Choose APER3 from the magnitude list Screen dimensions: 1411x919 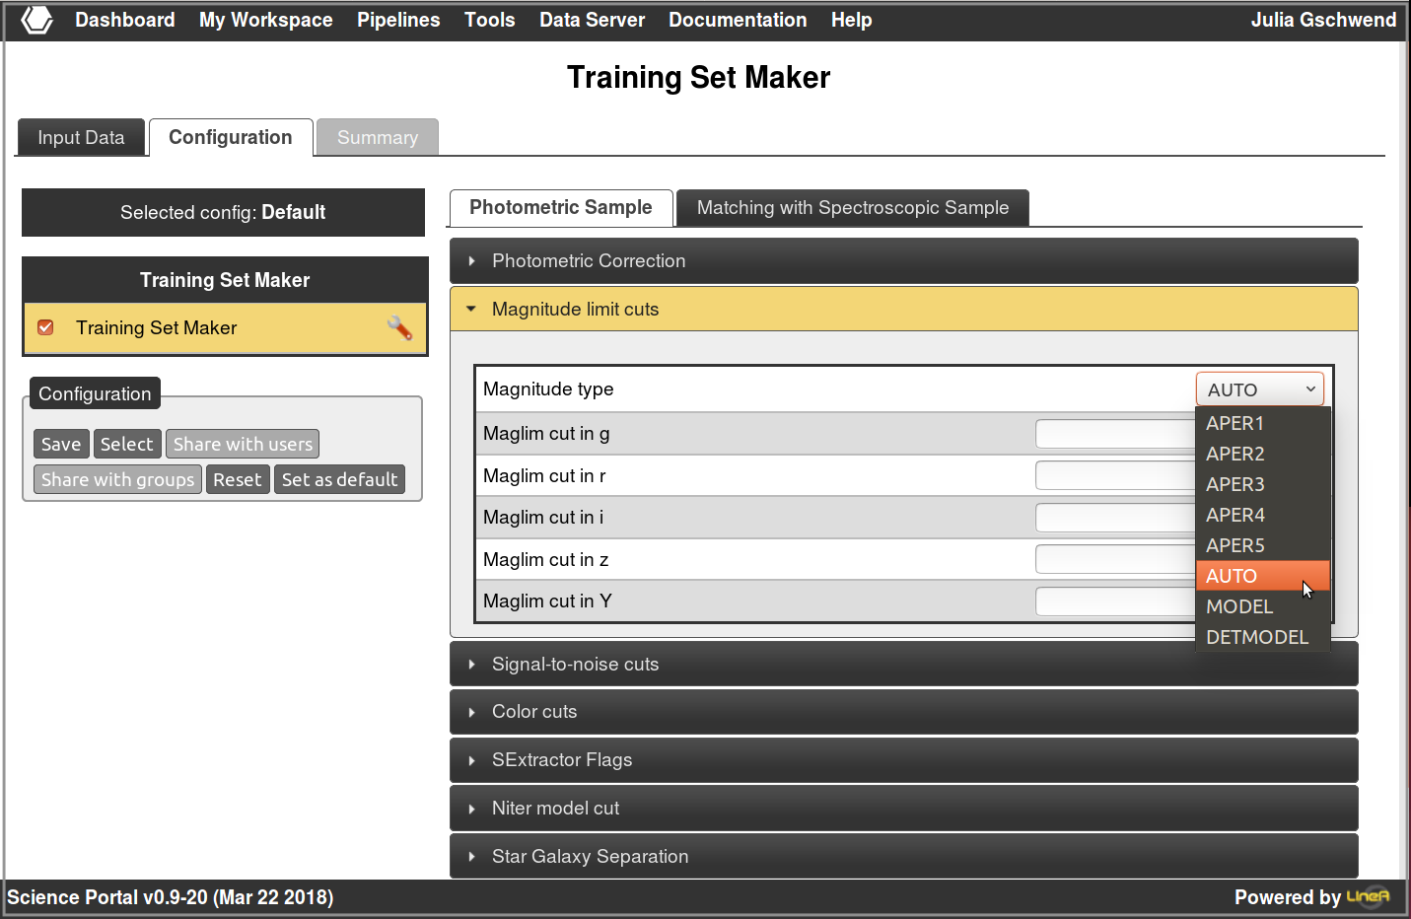[x=1263, y=484]
